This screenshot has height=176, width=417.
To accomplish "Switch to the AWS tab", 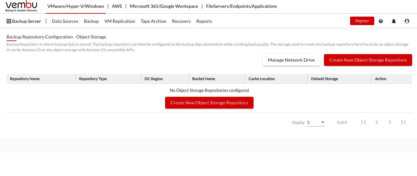I will (117, 6).
